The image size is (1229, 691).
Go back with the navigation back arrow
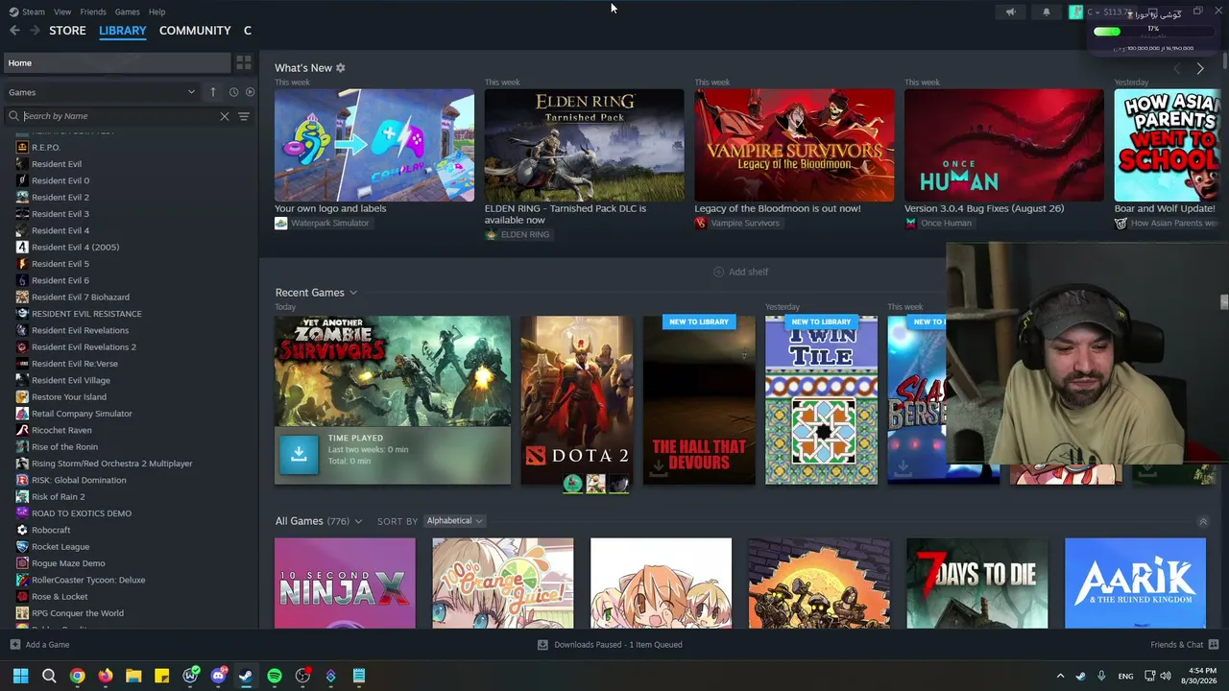[x=14, y=31]
